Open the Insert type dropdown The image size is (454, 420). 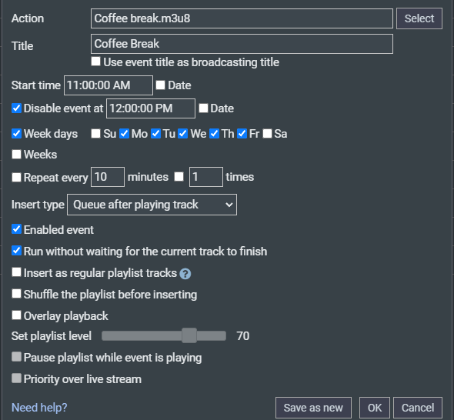[x=152, y=205]
